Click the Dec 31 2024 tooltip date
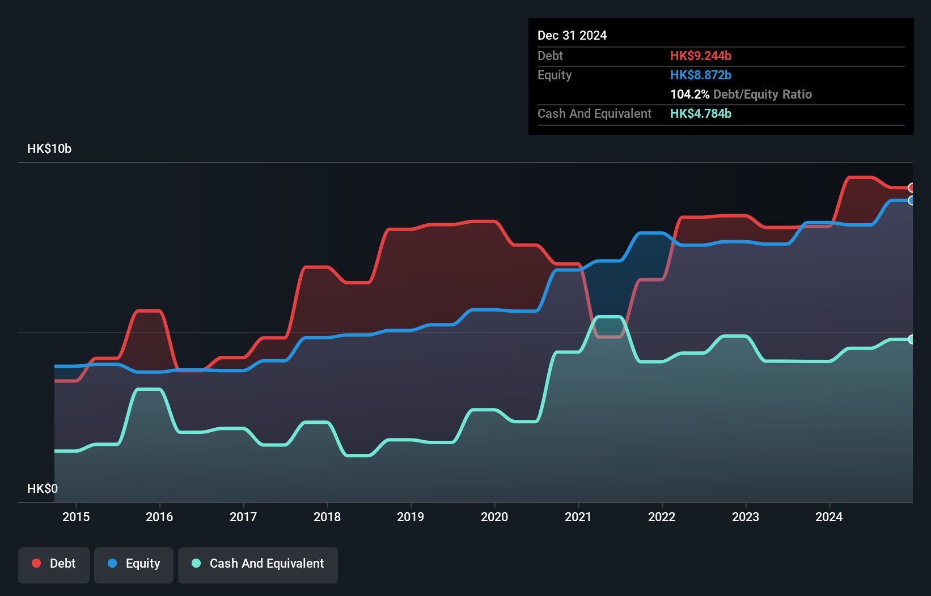The height and width of the screenshot is (596, 931). point(572,35)
